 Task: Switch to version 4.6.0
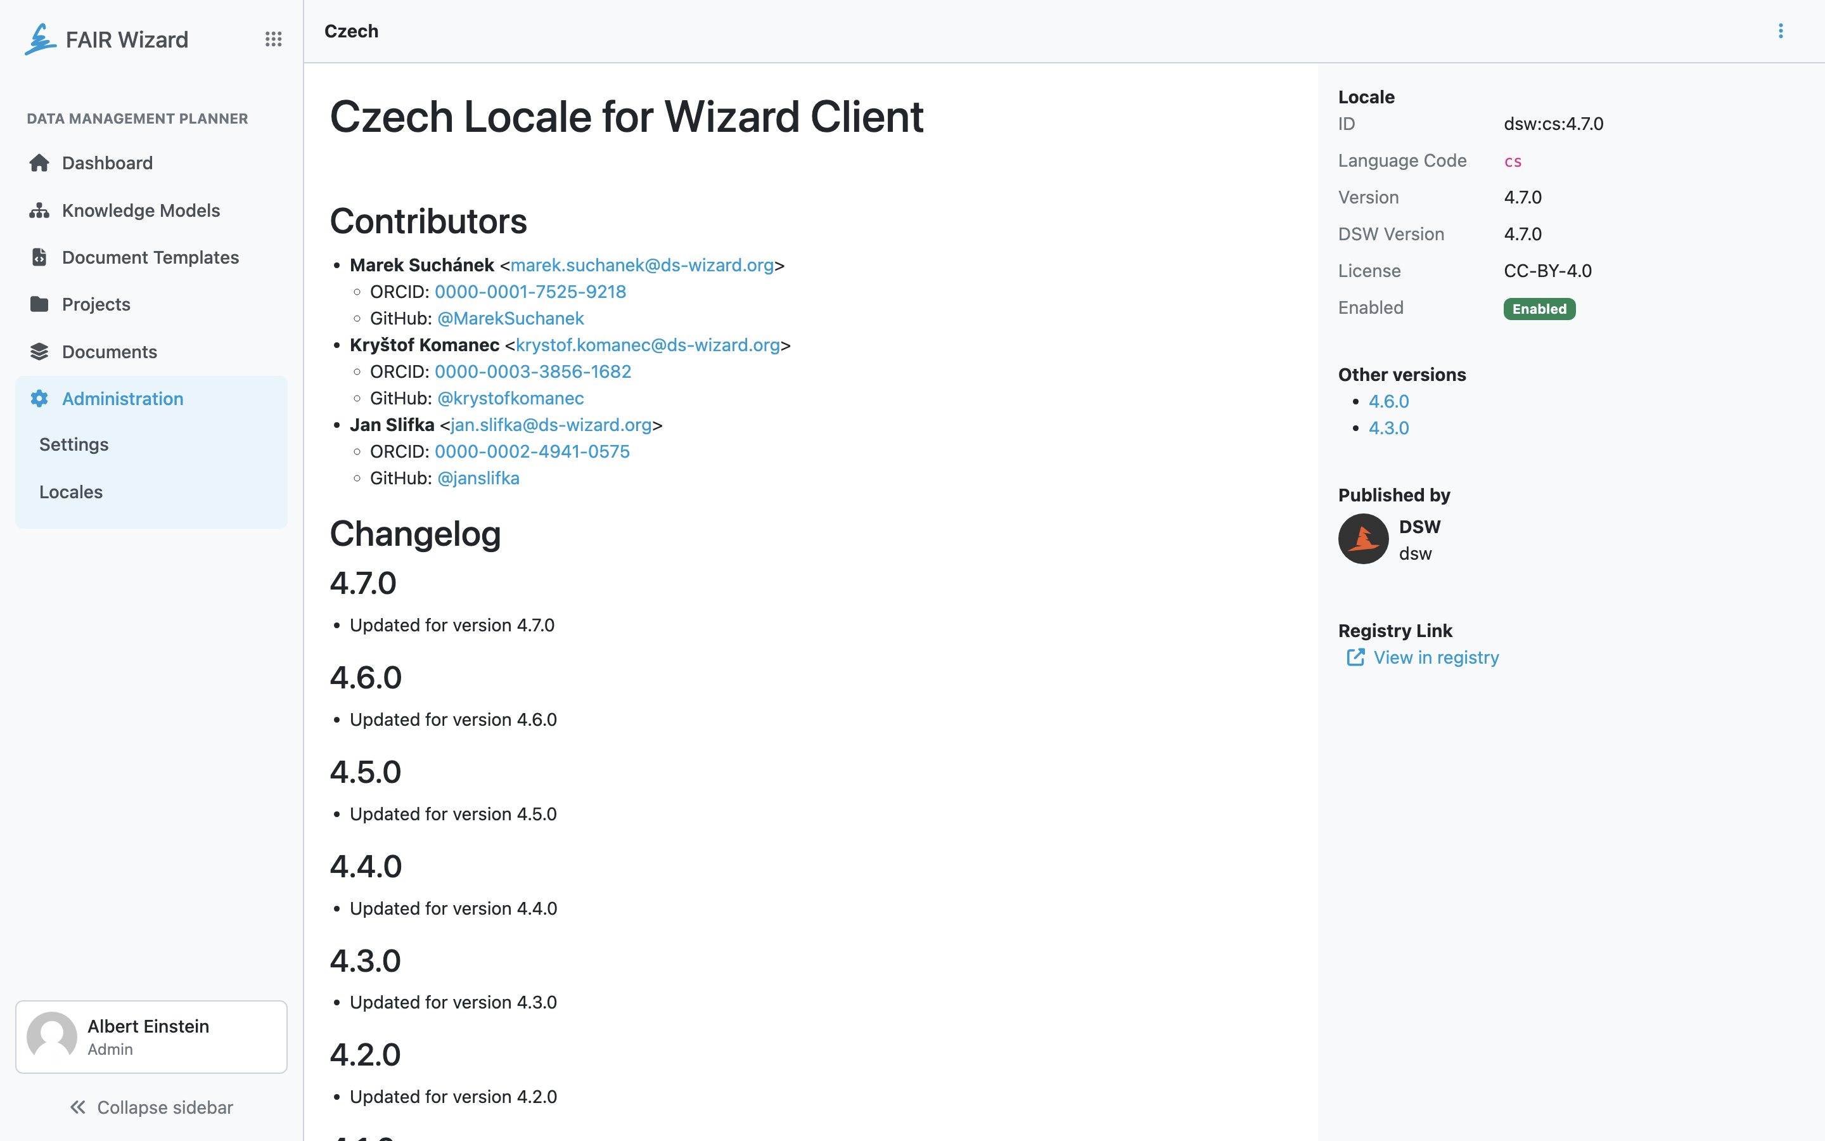point(1388,401)
